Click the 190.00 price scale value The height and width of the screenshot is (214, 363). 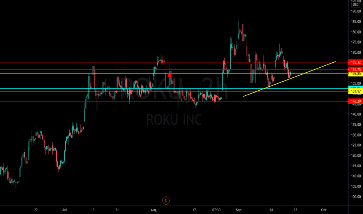point(356,11)
